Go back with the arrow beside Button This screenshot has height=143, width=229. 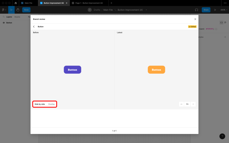pos(34,27)
